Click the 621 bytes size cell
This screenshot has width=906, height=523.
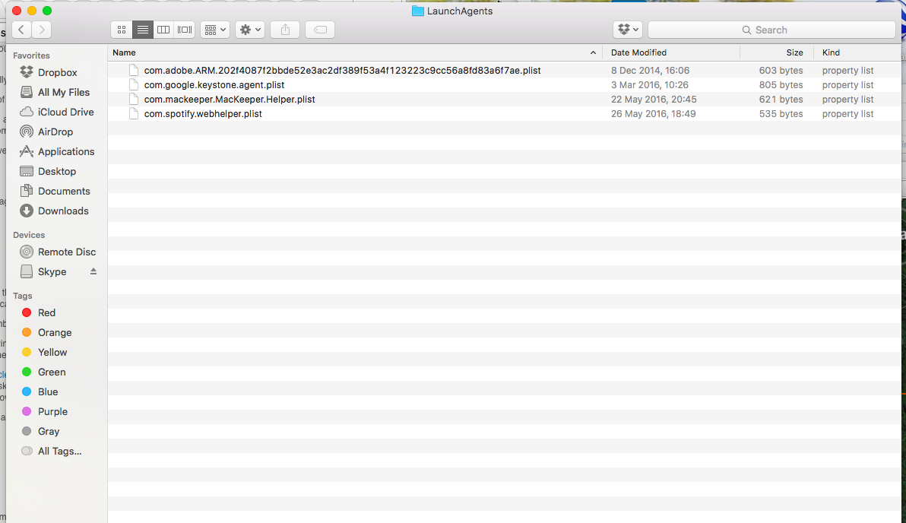(x=781, y=100)
